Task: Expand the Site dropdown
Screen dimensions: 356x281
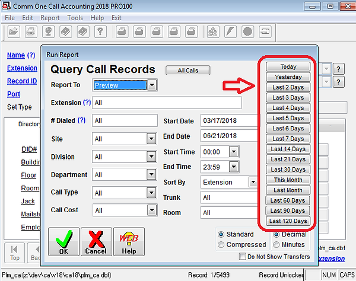Action: coord(151,139)
